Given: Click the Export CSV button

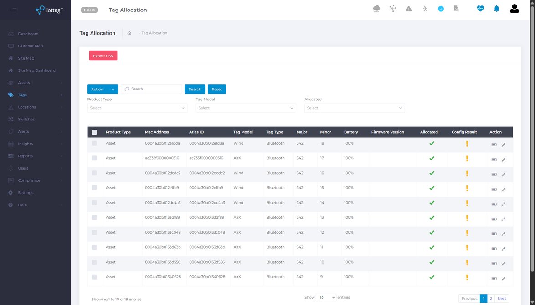Looking at the screenshot, I should [x=103, y=56].
